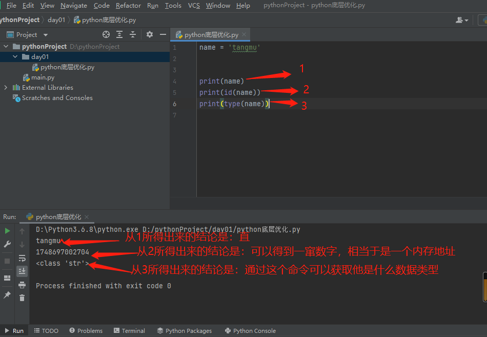Click the print console output icon
The height and width of the screenshot is (337, 487).
coord(22,285)
